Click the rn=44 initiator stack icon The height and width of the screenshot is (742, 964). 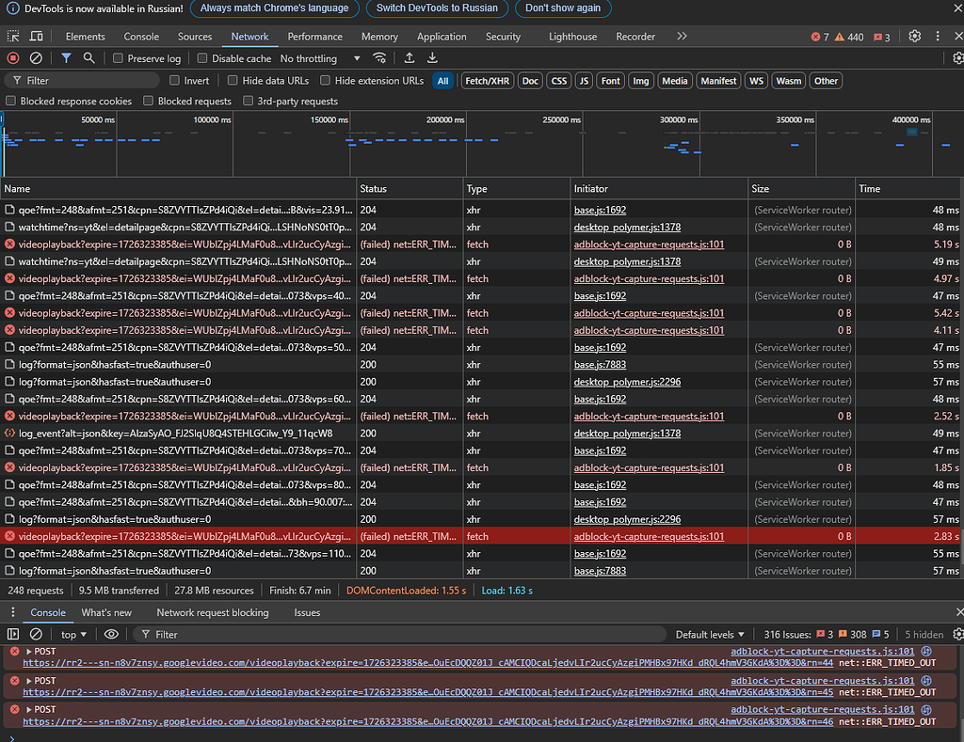click(926, 651)
